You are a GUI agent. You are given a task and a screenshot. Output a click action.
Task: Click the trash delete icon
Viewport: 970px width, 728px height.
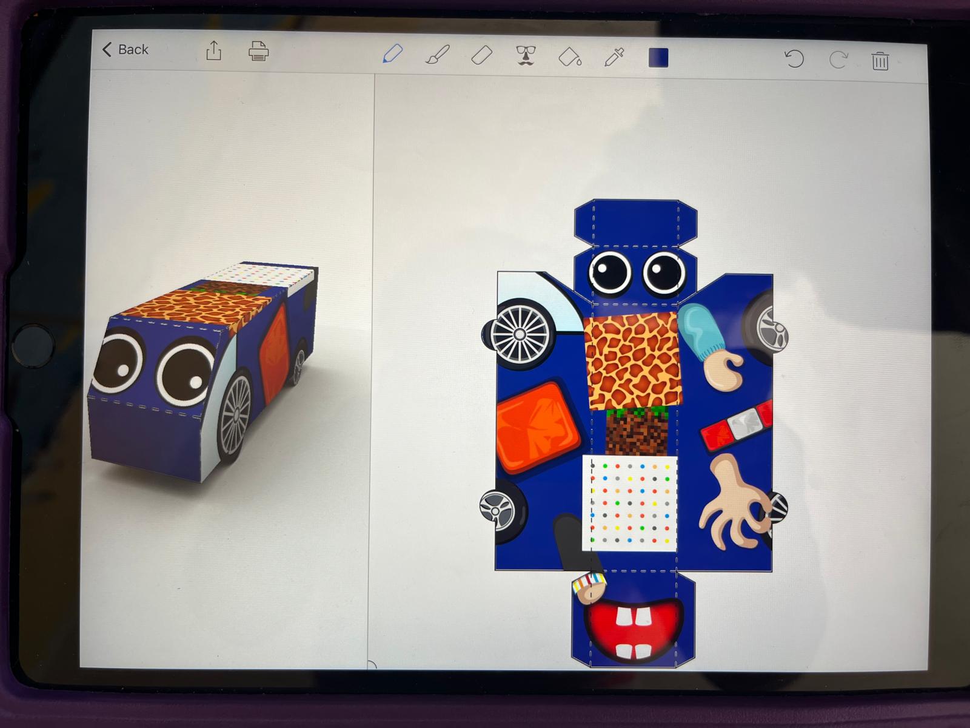coord(880,61)
